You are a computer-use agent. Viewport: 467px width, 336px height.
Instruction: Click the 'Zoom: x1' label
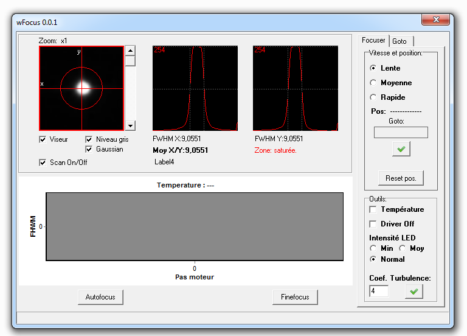pyautogui.click(x=53, y=41)
